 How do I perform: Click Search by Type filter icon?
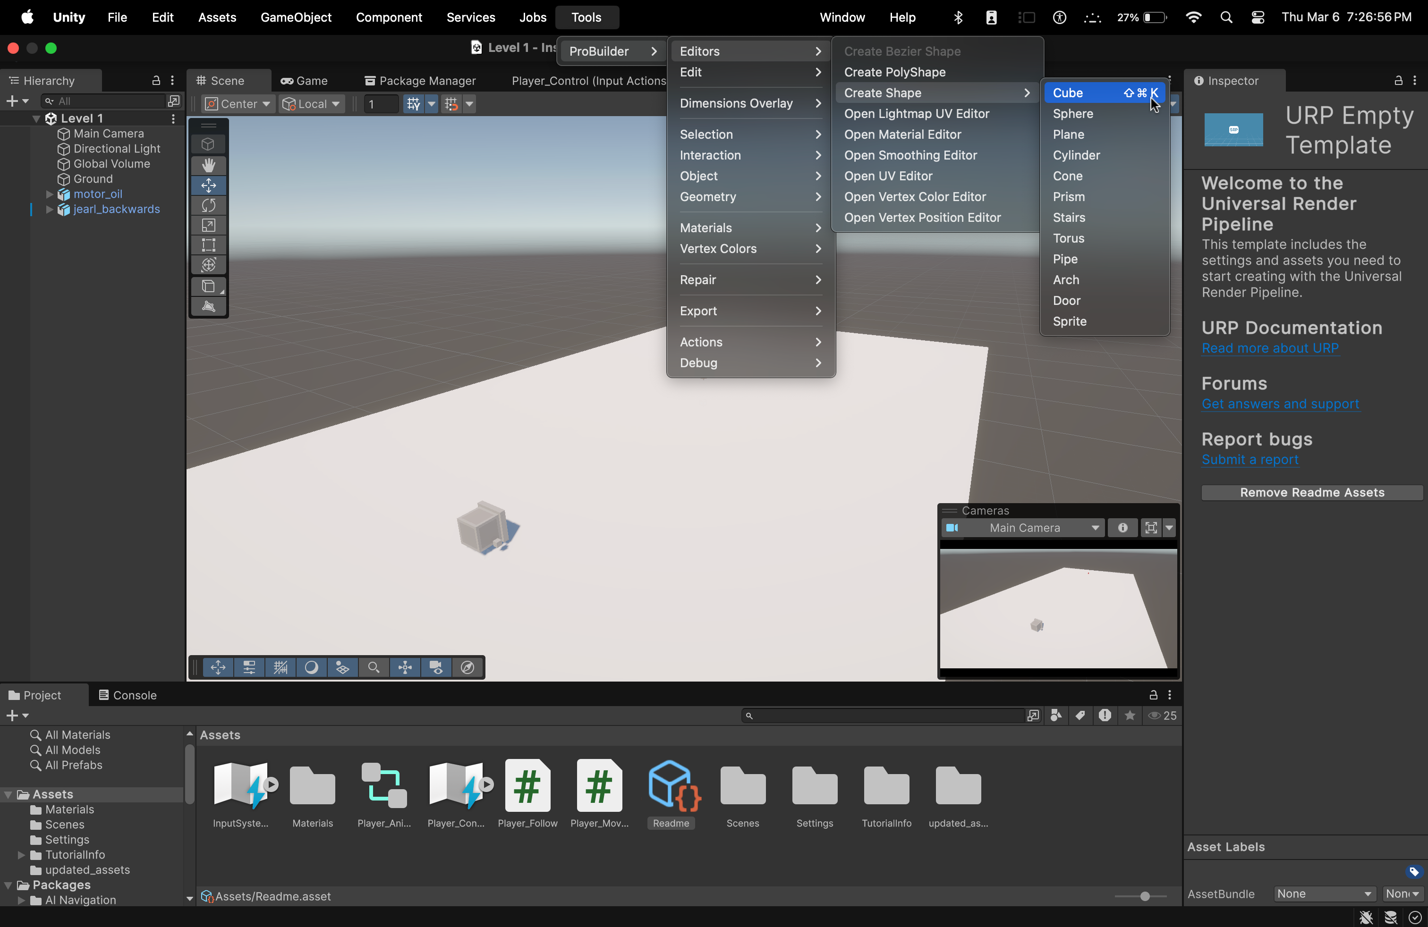(1056, 716)
